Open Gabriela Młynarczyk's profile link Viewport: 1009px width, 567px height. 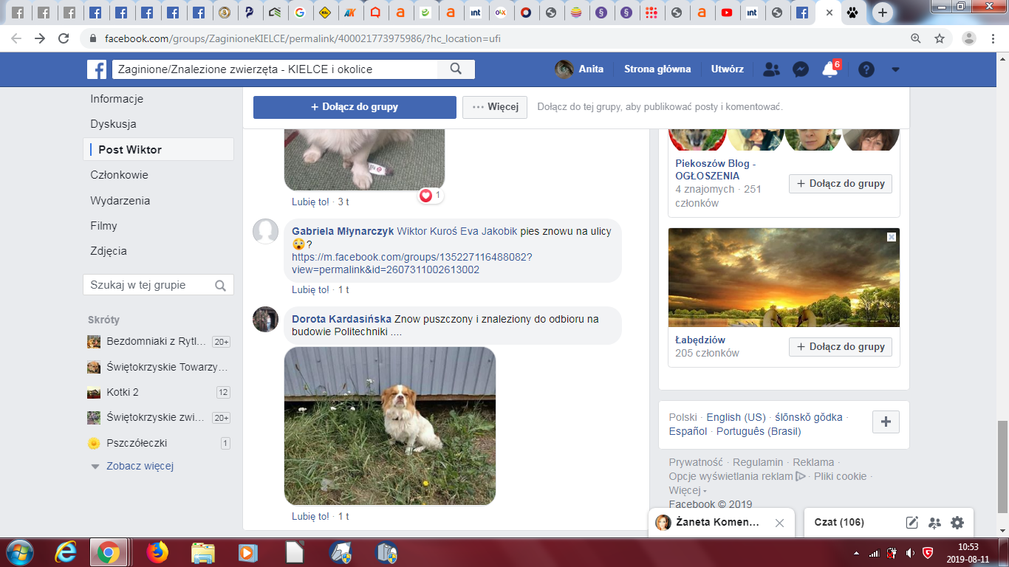tap(342, 231)
